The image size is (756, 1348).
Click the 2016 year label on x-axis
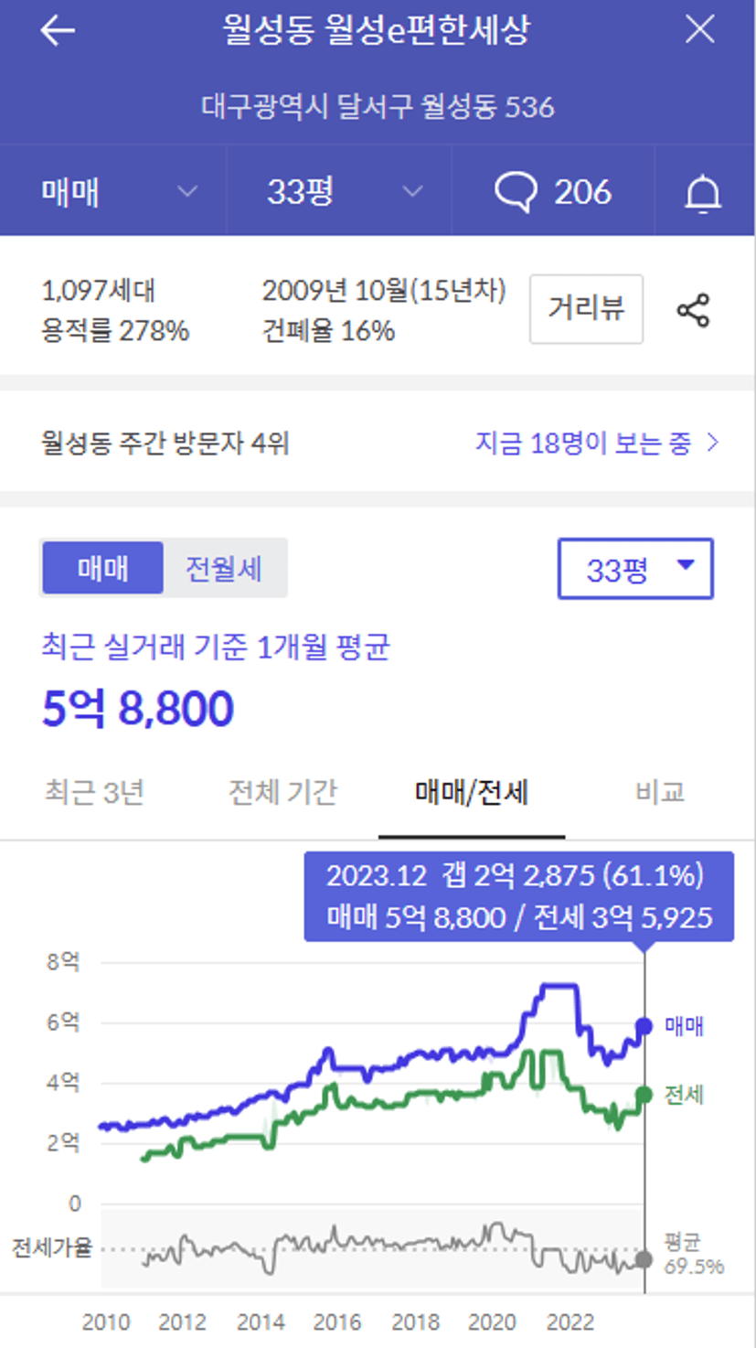coord(338,1322)
